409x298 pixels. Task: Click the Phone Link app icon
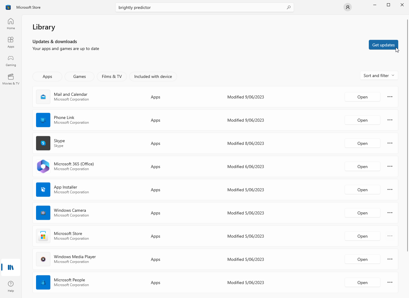pyautogui.click(x=43, y=120)
